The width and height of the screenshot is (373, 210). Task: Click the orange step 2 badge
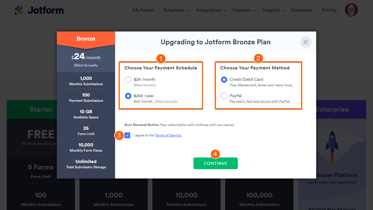point(258,59)
